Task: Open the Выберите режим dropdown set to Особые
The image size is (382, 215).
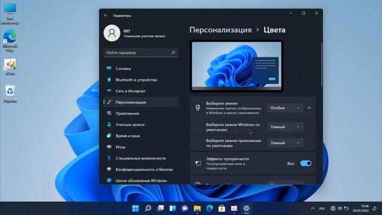Action: [285, 107]
